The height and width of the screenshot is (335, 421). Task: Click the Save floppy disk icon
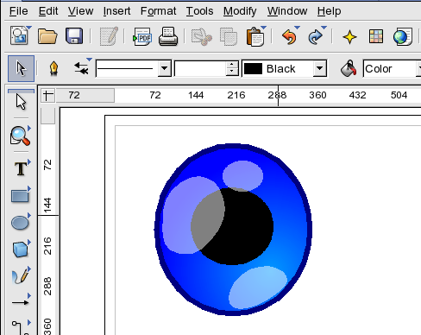point(74,36)
